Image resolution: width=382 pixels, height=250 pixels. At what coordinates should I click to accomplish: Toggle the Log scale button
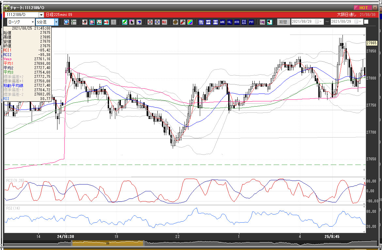pos(262,22)
